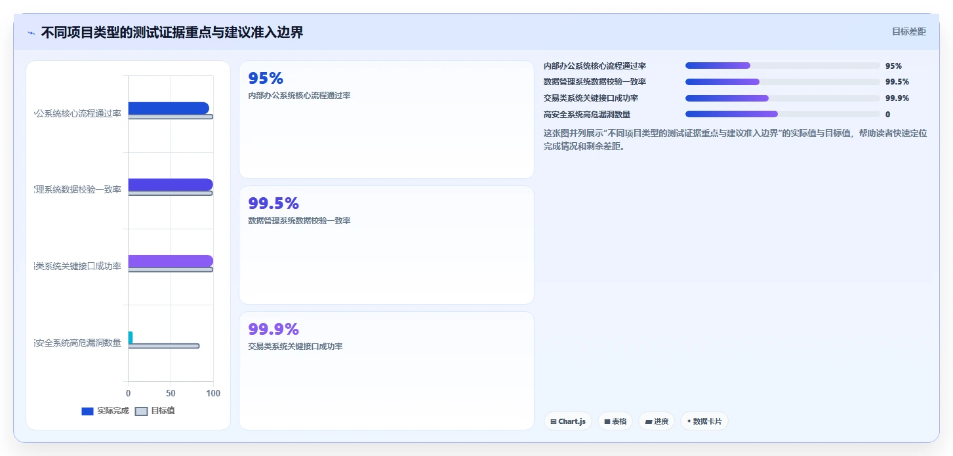
Task: Click the 95% value in progress list
Action: [893, 66]
